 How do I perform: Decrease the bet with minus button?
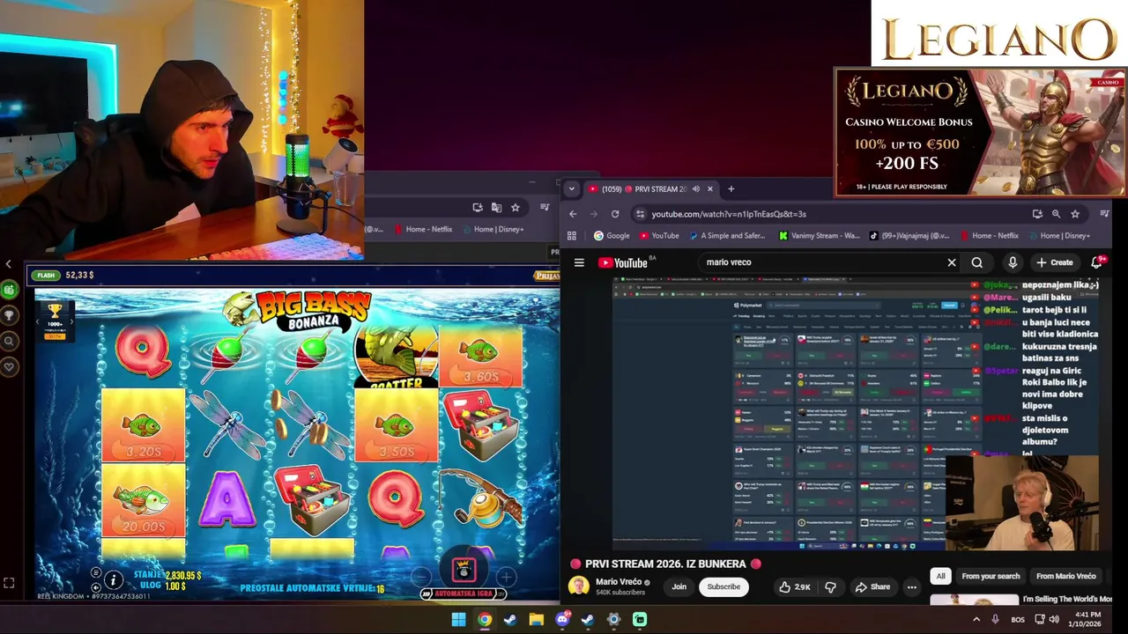coord(422,577)
